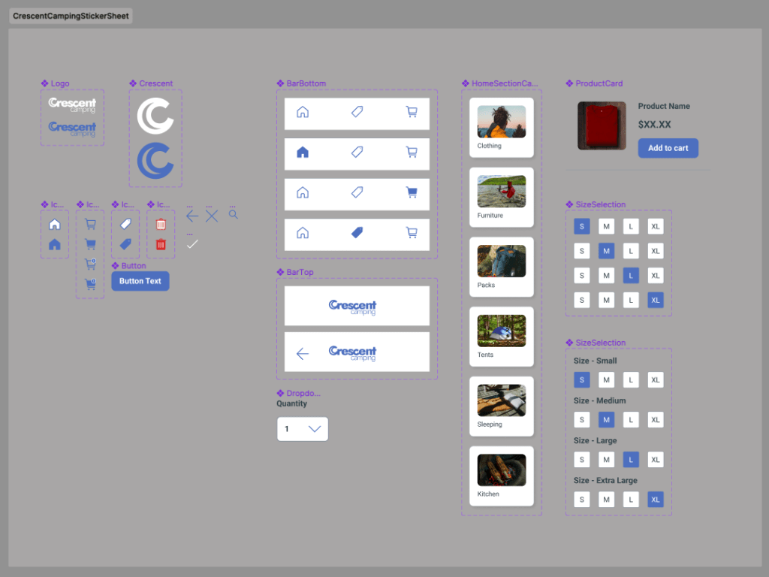Click the Button Text button
The height and width of the screenshot is (577, 769).
click(140, 281)
